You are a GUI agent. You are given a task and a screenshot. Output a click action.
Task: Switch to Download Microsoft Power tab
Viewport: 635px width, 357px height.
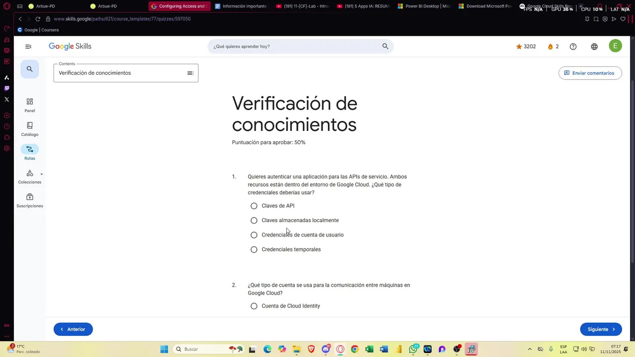click(x=485, y=6)
